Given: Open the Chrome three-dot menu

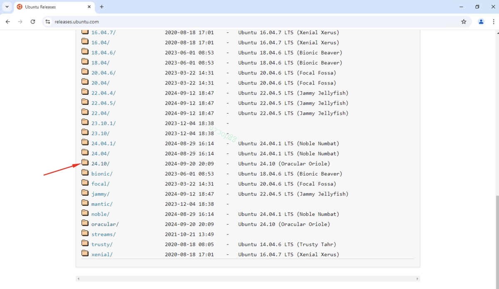Looking at the screenshot, I should pyautogui.click(x=493, y=22).
